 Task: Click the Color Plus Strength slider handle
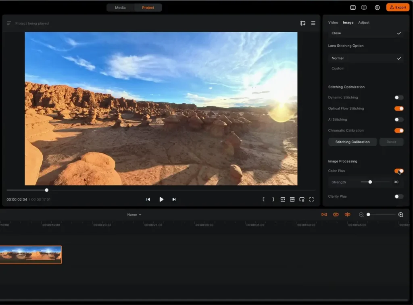pyautogui.click(x=370, y=182)
